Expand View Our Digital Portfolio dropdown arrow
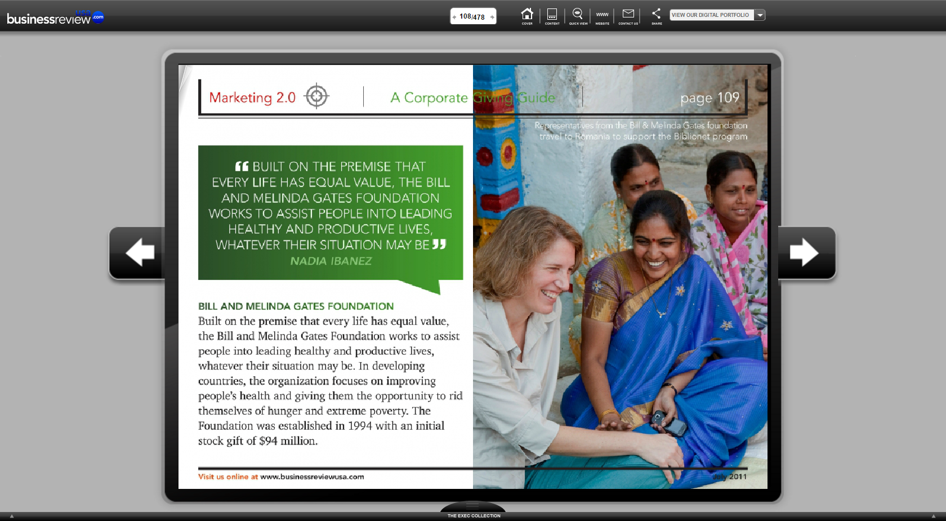The height and width of the screenshot is (521, 946). (760, 15)
